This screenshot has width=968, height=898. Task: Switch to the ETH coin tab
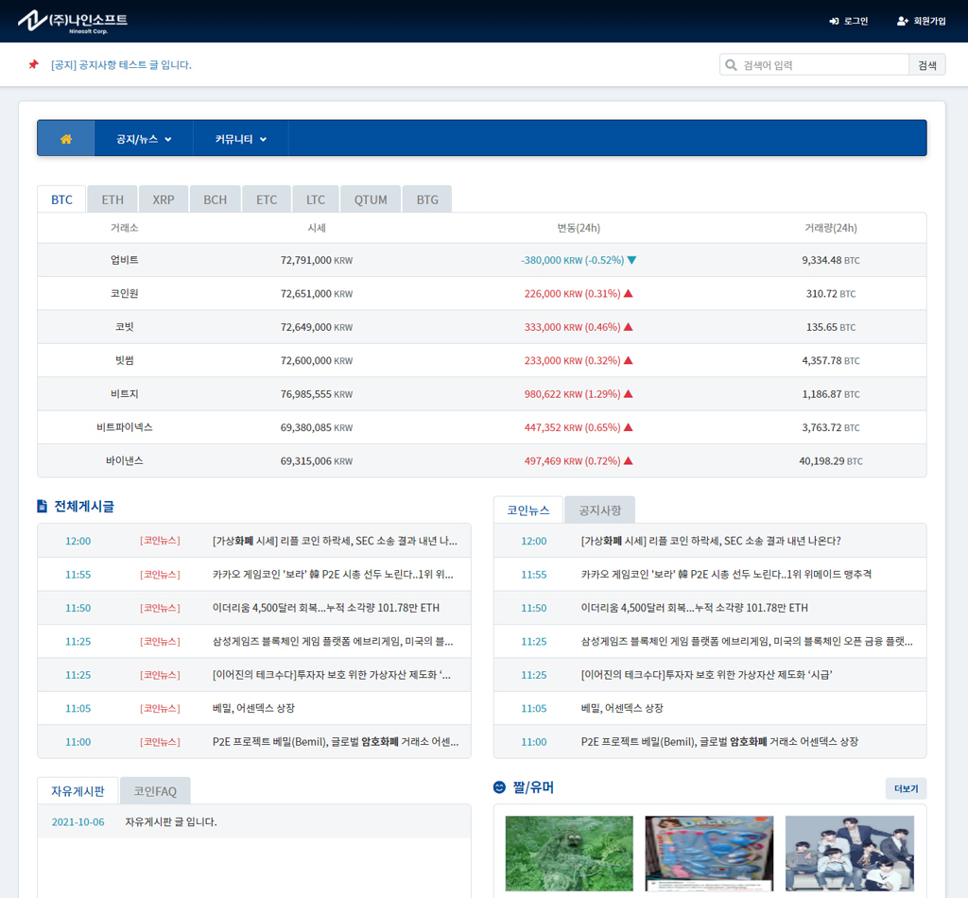112,199
